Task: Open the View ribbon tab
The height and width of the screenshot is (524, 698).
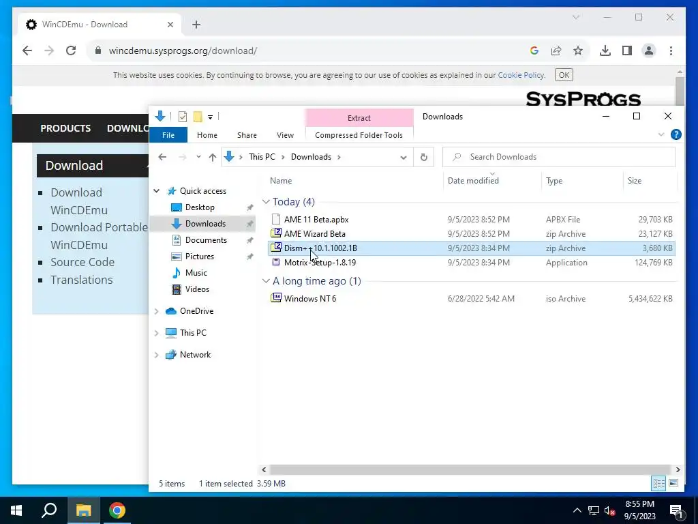Action: [x=285, y=135]
